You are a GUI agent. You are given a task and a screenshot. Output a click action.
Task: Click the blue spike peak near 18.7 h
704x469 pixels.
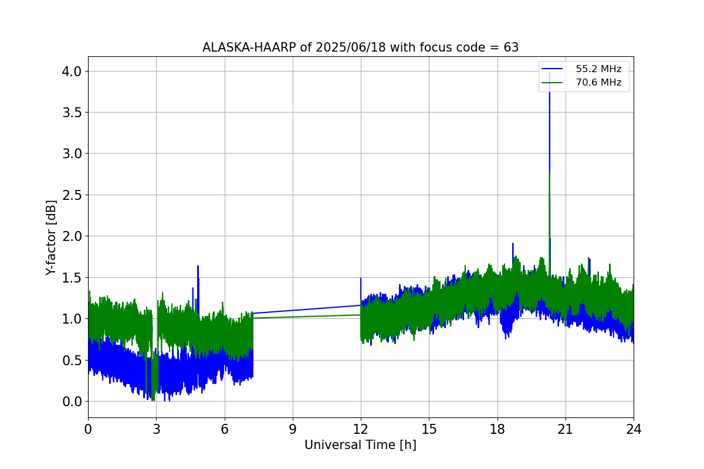click(513, 243)
